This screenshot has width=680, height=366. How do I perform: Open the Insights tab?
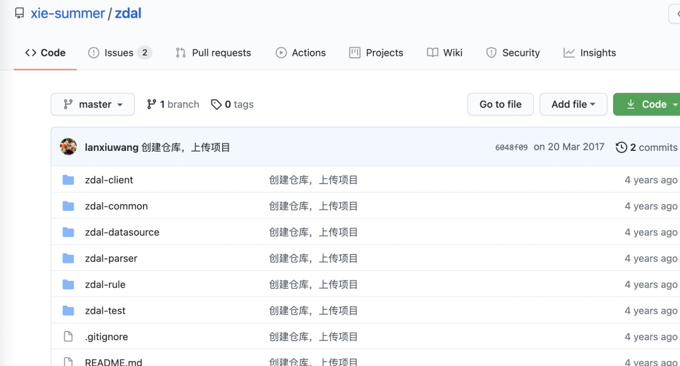[589, 53]
